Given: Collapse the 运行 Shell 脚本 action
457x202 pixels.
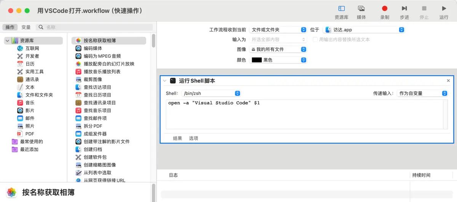Looking at the screenshot, I should pyautogui.click(x=165, y=81).
